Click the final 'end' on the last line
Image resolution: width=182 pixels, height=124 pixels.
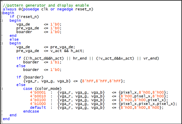click(6, 119)
